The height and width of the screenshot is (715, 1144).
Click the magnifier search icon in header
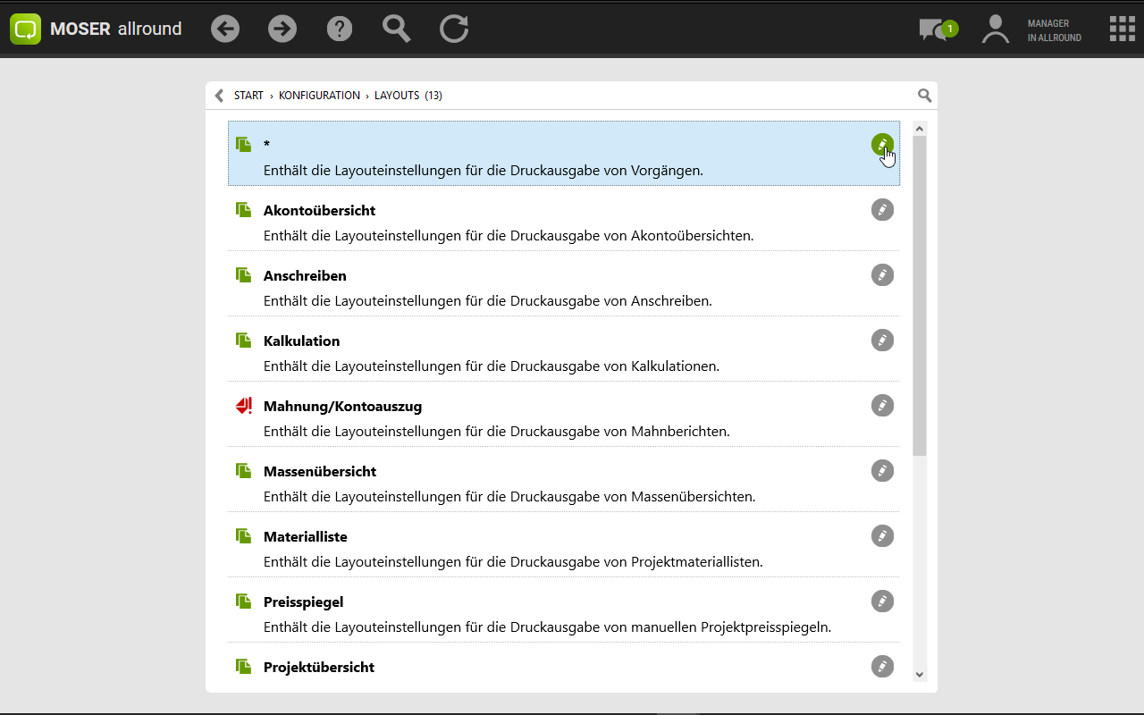pyautogui.click(x=396, y=29)
